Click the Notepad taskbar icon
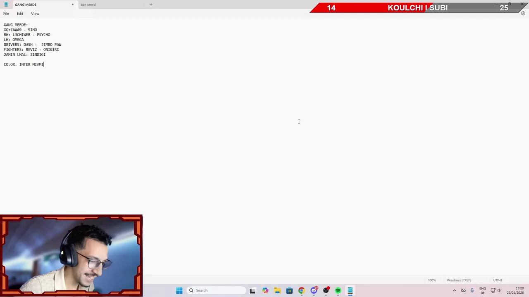 coord(350,290)
